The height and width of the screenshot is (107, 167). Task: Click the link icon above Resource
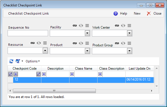[33, 43]
